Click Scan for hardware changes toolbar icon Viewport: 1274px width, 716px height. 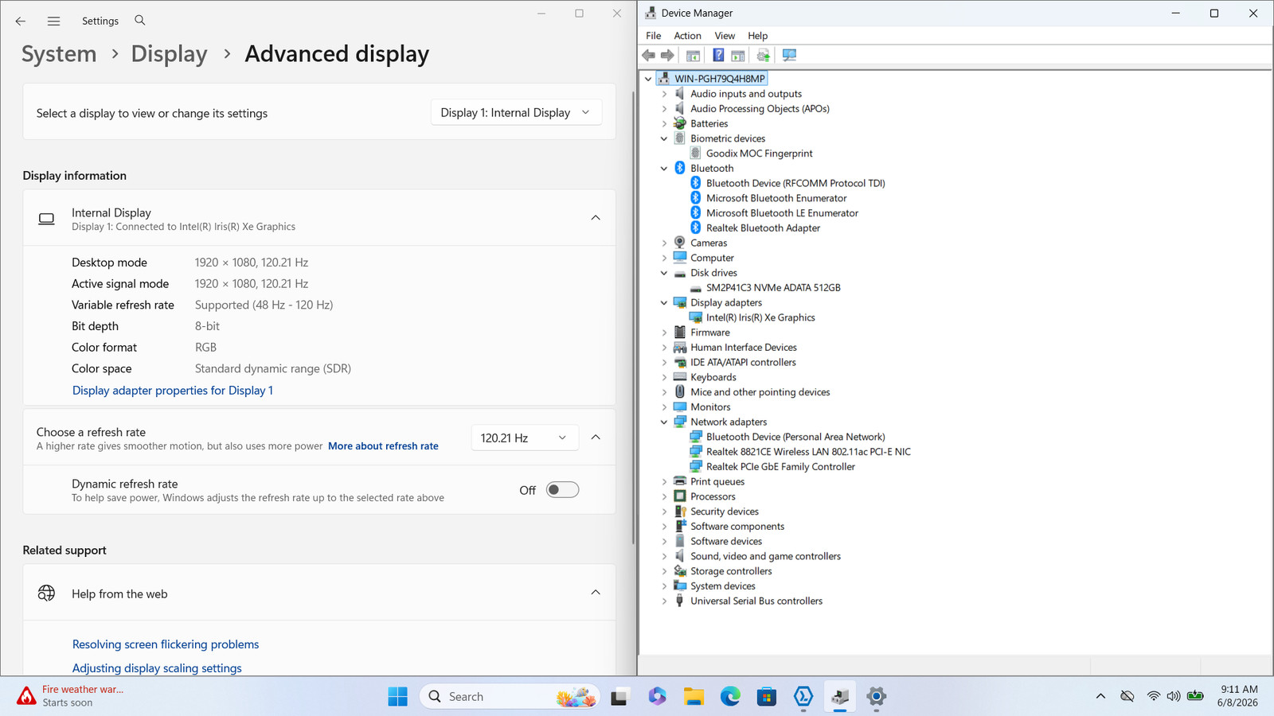(789, 55)
